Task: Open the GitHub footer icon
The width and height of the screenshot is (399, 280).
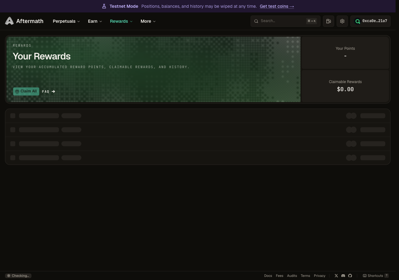Action: tap(350, 276)
